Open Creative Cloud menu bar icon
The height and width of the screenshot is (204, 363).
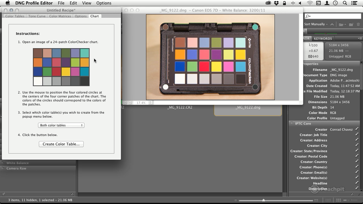tap(268, 3)
